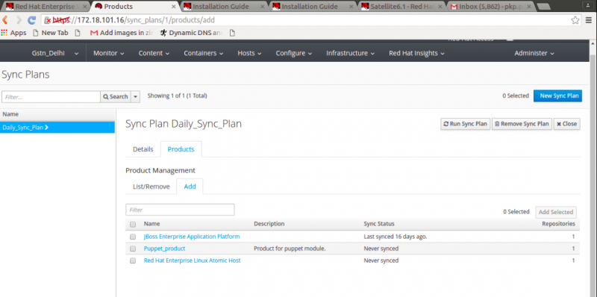Click the browser back arrow
Screen dimensions: 597x297
5,20
